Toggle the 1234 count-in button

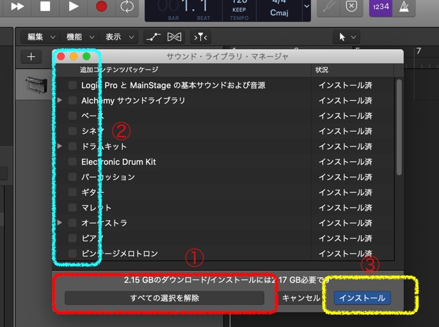click(381, 7)
